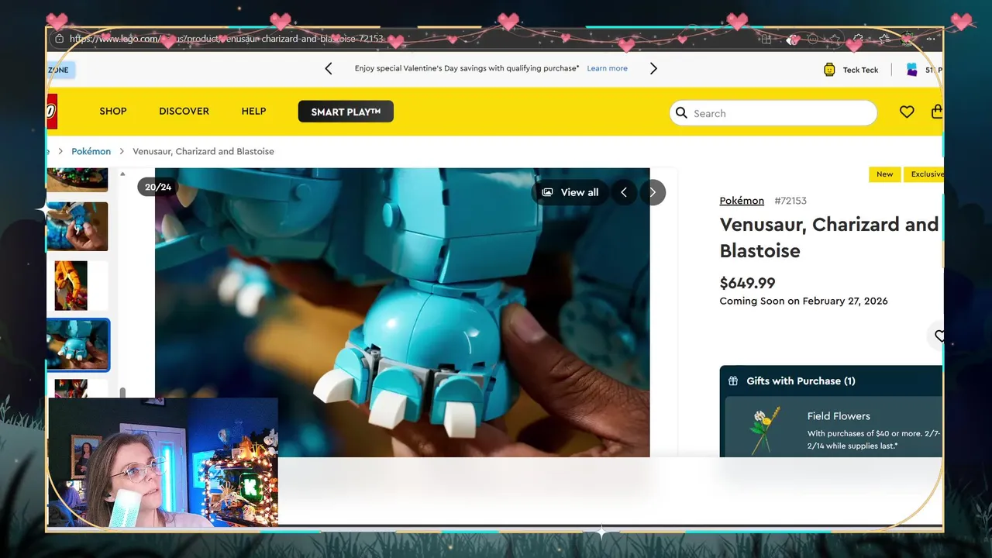Click the circled ellipsis icon in the address bar

point(813,39)
